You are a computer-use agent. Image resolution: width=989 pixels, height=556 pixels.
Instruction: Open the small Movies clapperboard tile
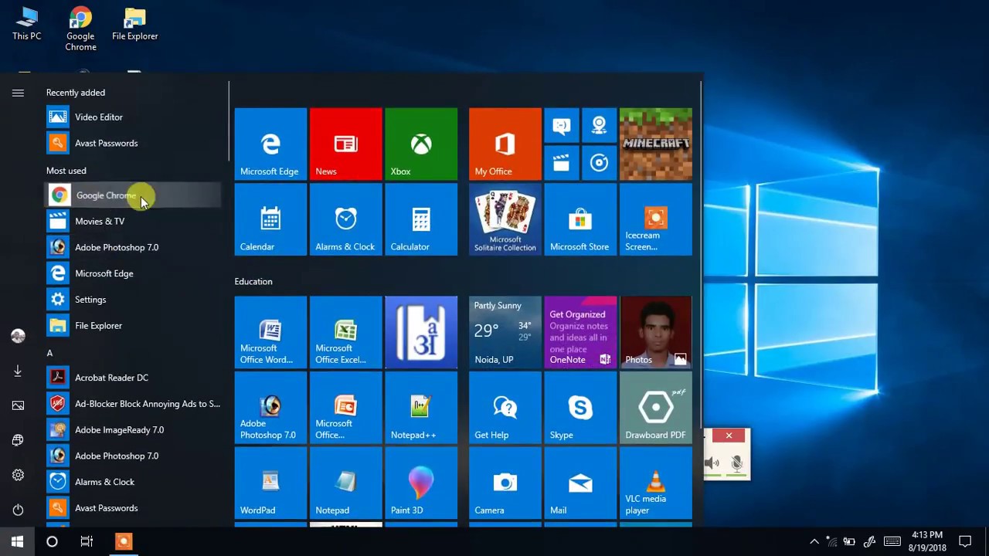point(561,163)
